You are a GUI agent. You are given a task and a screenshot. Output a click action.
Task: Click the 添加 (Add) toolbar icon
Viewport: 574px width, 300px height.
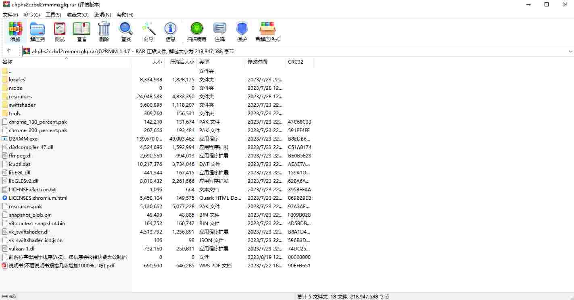tap(15, 29)
